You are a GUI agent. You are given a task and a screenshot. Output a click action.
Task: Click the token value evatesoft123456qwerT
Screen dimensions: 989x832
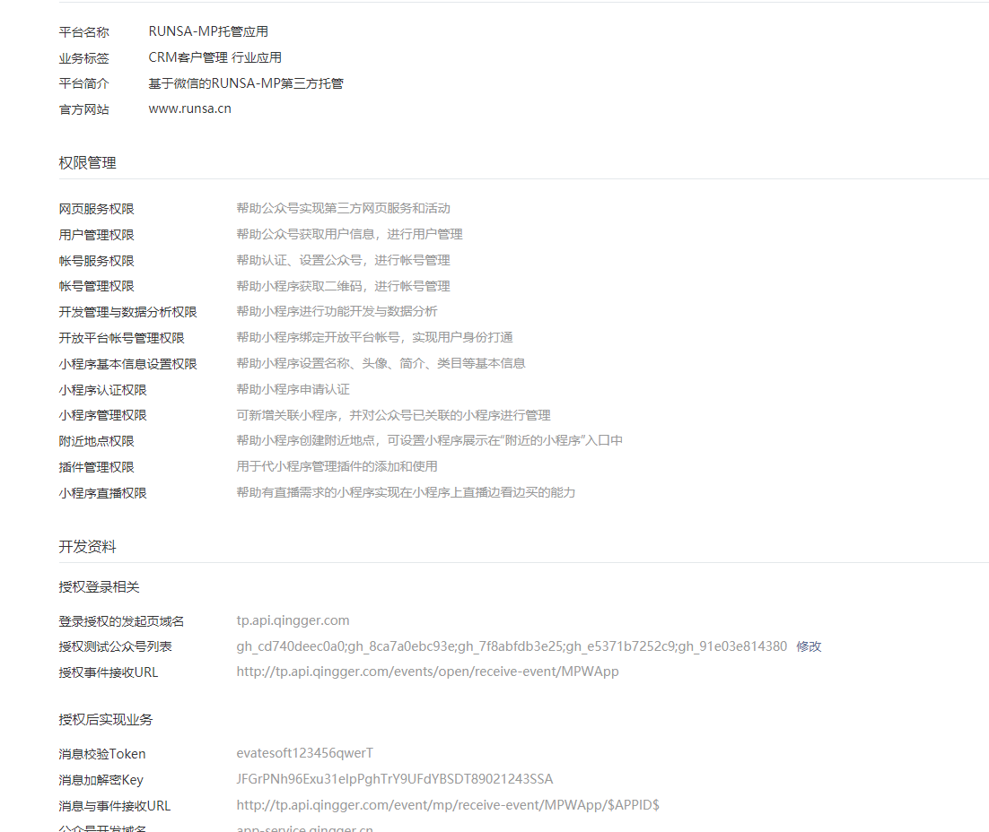point(304,753)
